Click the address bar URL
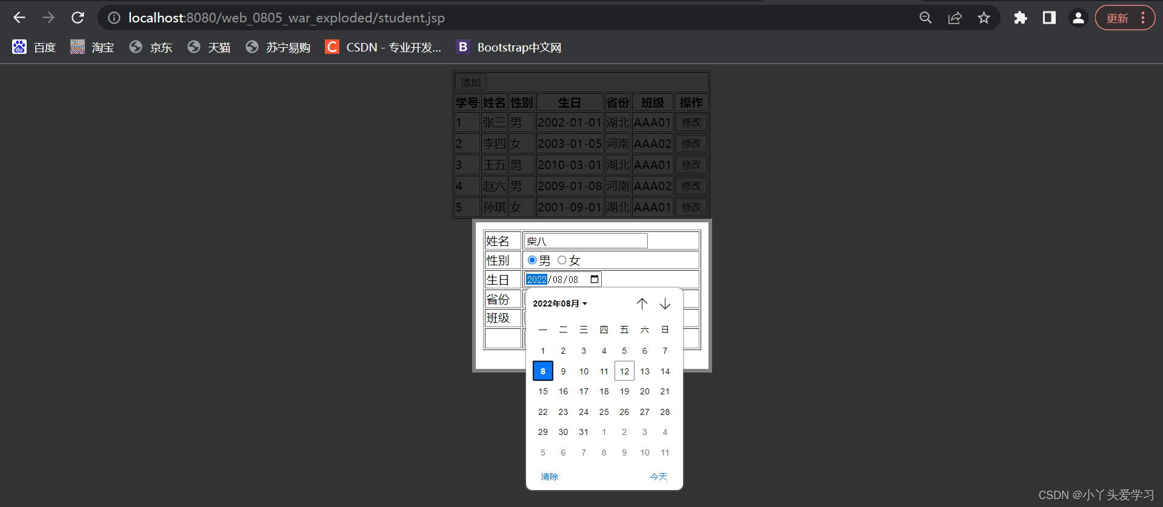The image size is (1163, 507). 286,18
